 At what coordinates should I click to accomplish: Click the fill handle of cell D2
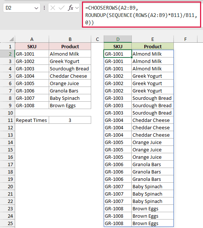click(132, 57)
